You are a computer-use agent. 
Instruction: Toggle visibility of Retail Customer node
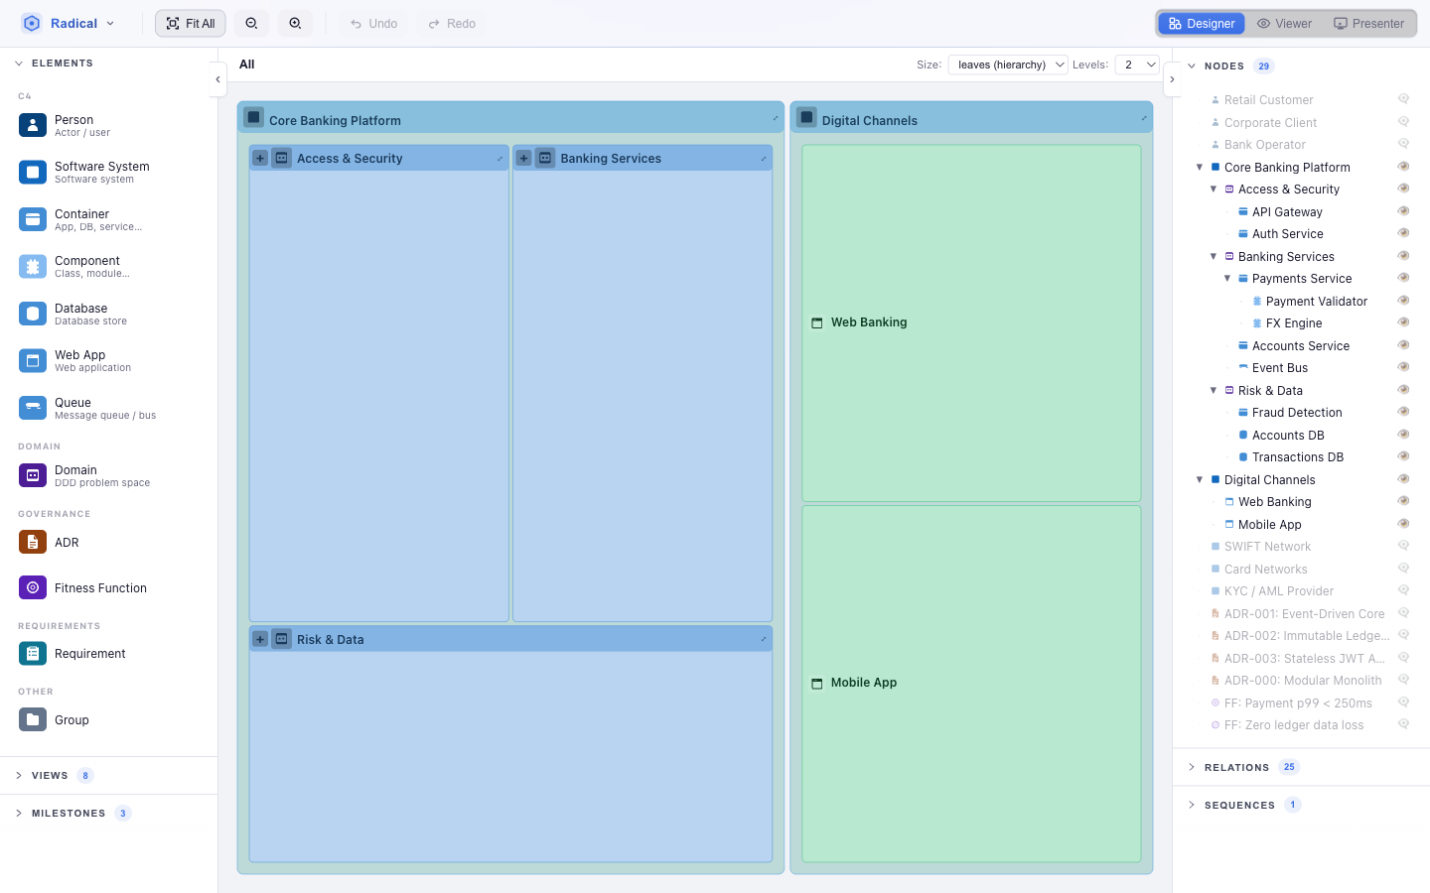pos(1404,99)
